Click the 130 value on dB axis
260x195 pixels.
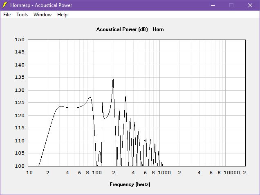click(x=20, y=90)
